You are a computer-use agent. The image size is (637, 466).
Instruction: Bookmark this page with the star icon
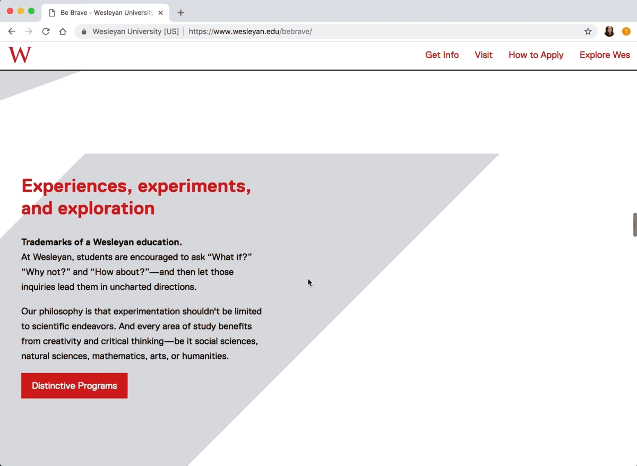pos(588,31)
